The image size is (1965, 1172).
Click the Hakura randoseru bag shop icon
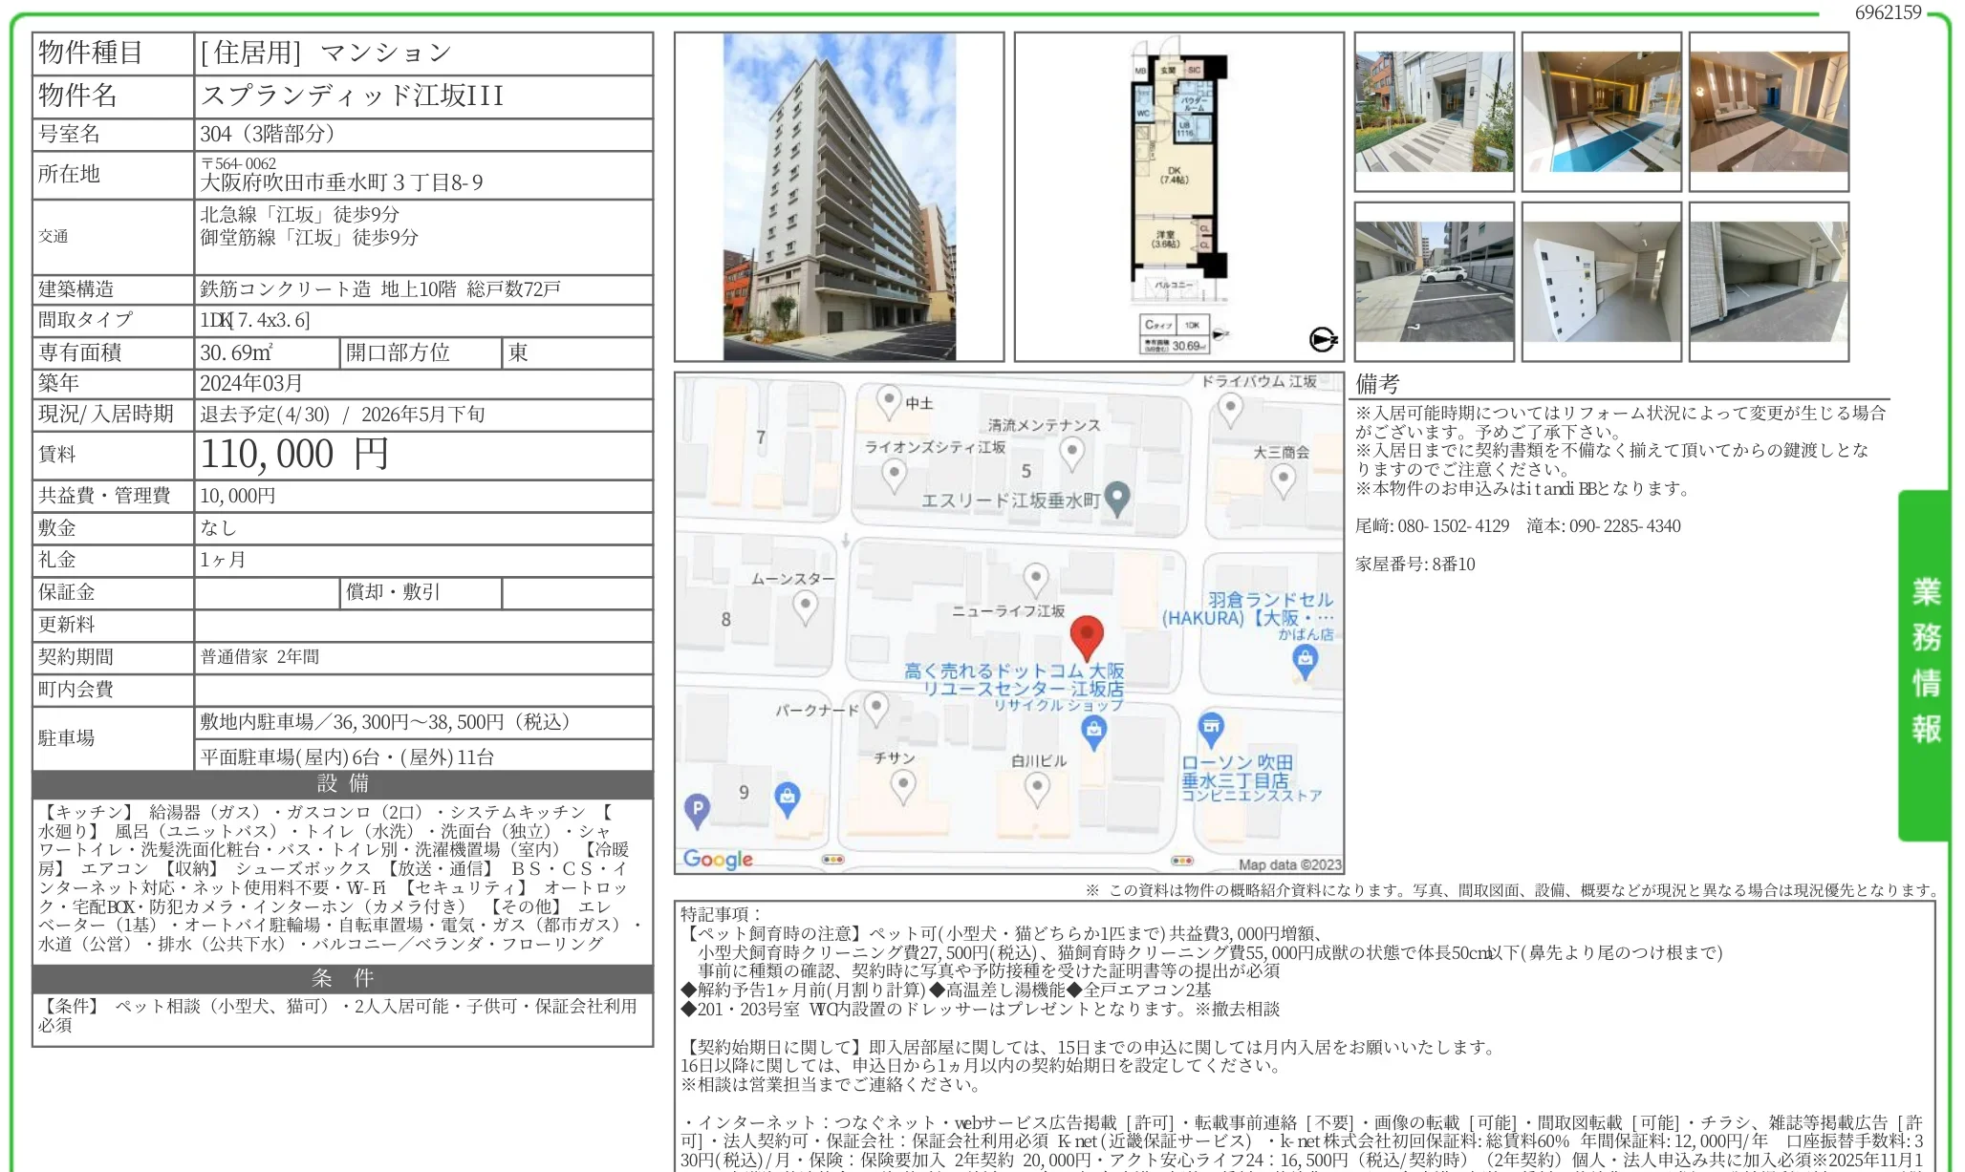click(x=1305, y=659)
